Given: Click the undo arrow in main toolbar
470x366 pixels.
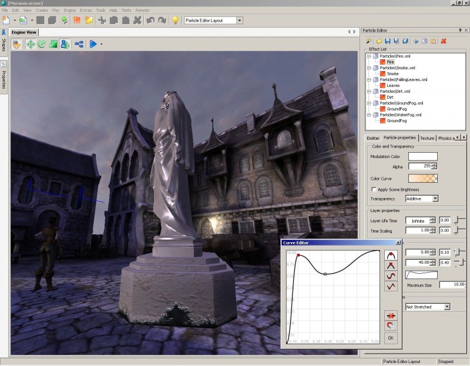Looking at the screenshot, I should [x=149, y=21].
